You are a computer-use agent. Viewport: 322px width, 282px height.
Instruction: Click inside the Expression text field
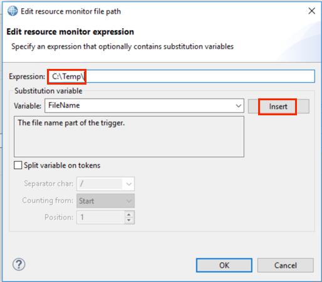point(181,76)
